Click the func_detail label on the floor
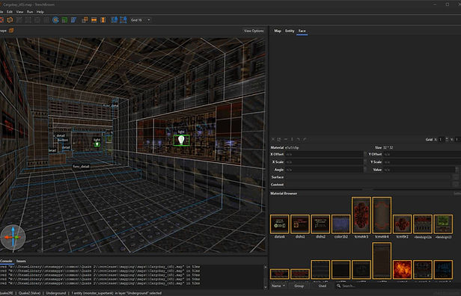 pos(81,166)
